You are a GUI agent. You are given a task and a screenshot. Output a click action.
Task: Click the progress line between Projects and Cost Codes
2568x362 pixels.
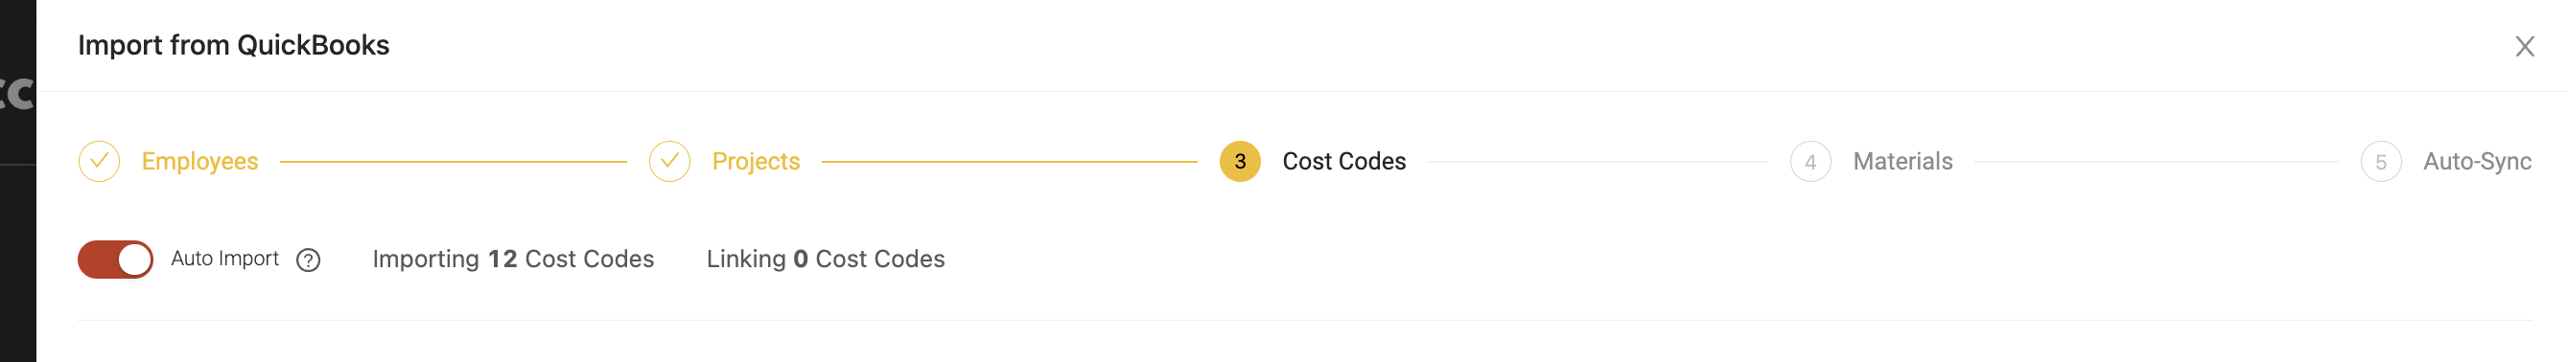tap(1009, 161)
